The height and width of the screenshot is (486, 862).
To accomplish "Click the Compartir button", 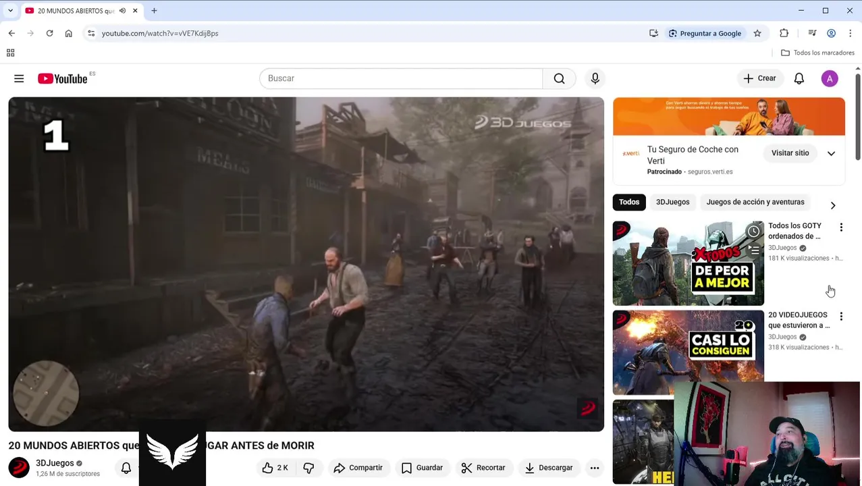I will (358, 468).
